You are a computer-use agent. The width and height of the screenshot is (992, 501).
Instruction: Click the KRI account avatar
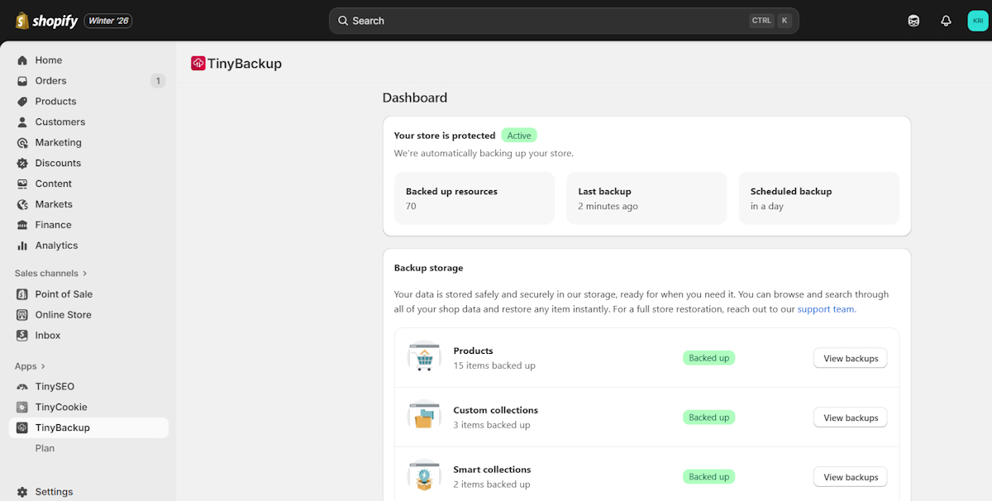(x=979, y=20)
